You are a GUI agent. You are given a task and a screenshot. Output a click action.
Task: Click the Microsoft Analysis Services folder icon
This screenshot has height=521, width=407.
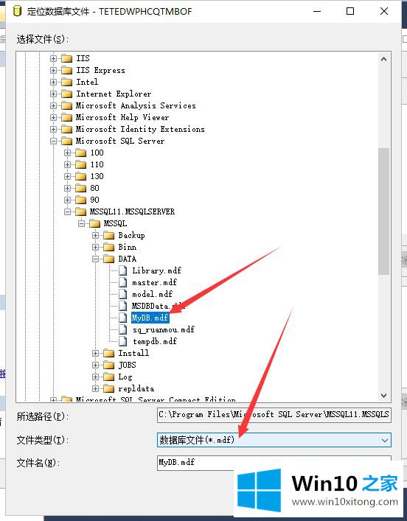(x=67, y=105)
